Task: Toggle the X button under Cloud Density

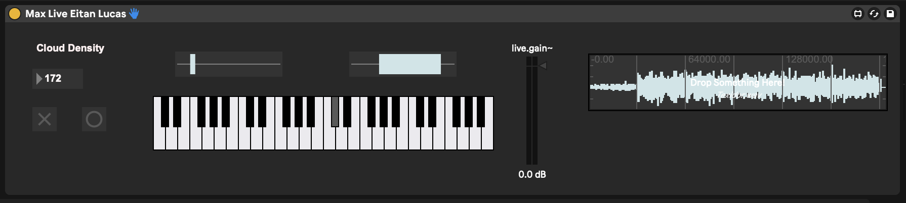Action: (45, 119)
